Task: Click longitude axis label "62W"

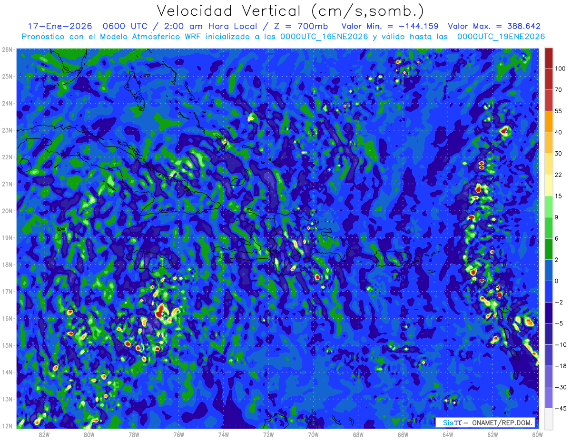Action: click(x=492, y=434)
